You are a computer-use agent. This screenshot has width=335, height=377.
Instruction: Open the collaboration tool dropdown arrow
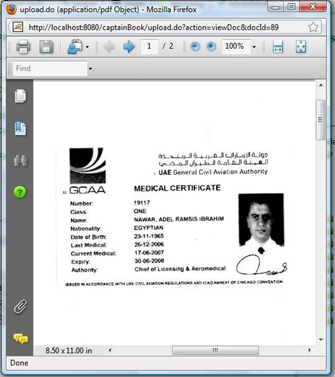coord(87,47)
